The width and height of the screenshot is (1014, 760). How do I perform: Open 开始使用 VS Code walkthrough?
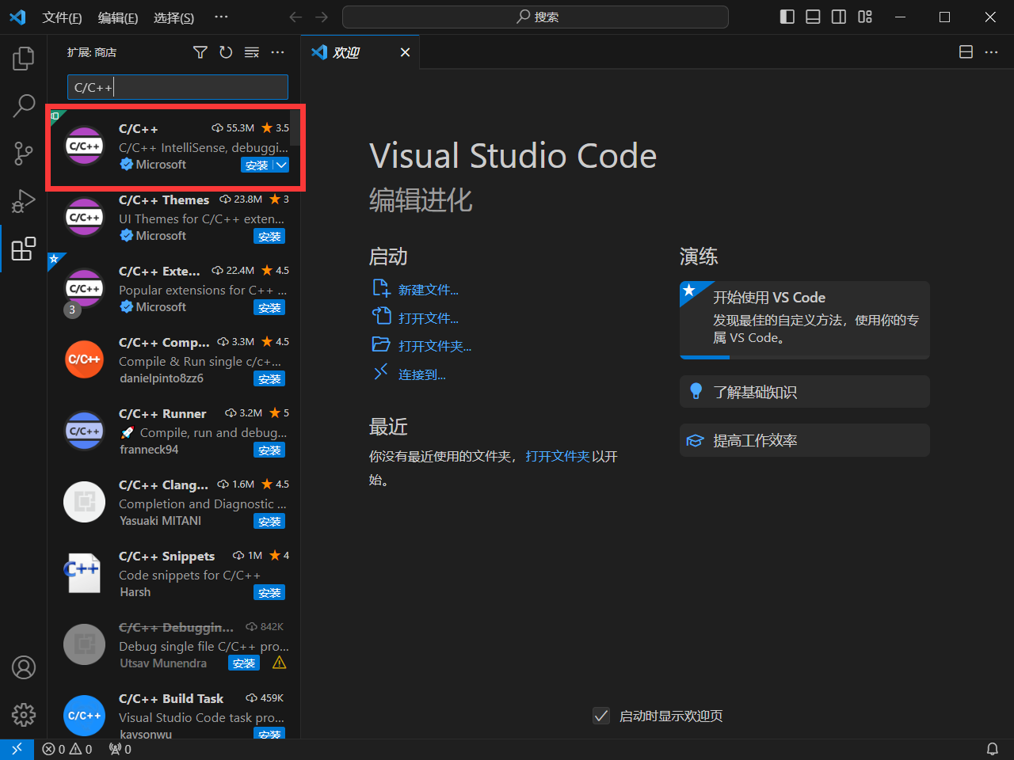[805, 320]
